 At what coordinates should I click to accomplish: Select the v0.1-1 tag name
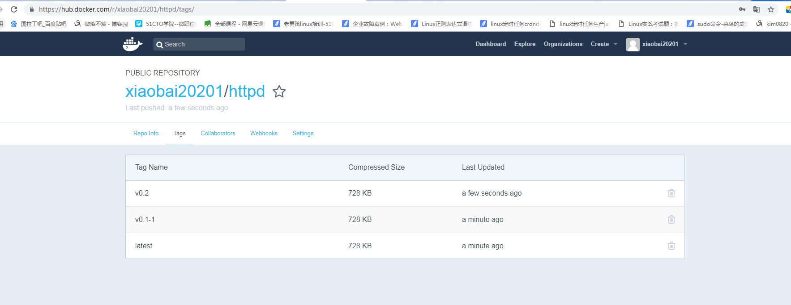coord(145,220)
